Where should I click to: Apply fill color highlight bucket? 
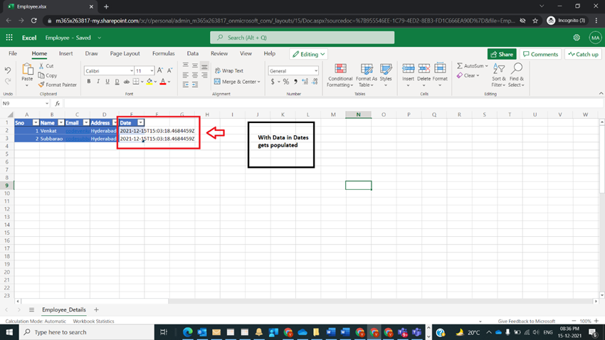pos(149,81)
